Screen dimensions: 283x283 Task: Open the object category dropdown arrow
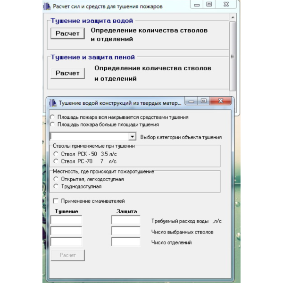tap(132, 137)
